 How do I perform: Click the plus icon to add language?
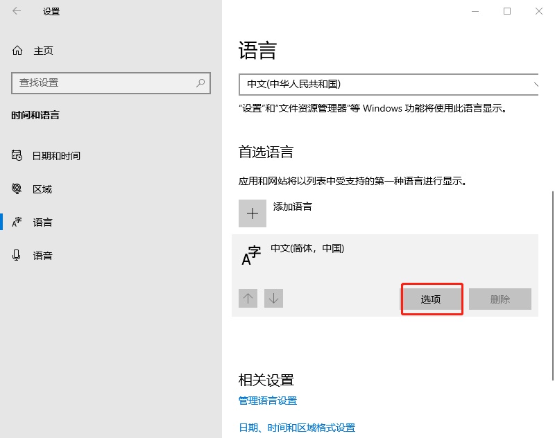[253, 213]
